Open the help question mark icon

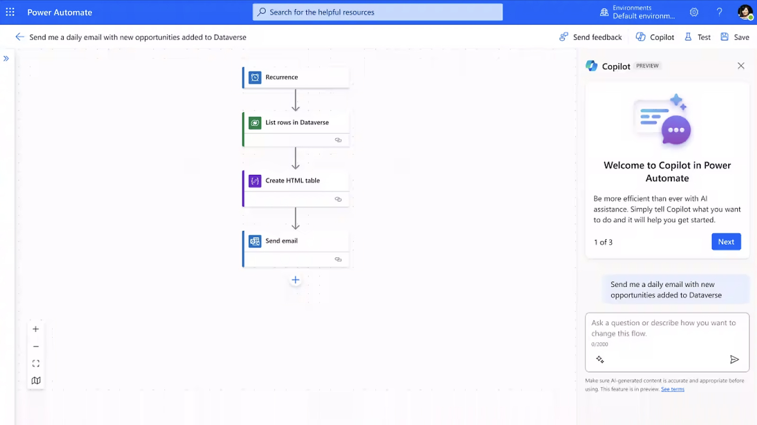pyautogui.click(x=719, y=12)
